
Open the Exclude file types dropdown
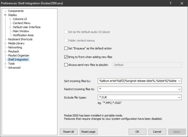tap(179, 97)
